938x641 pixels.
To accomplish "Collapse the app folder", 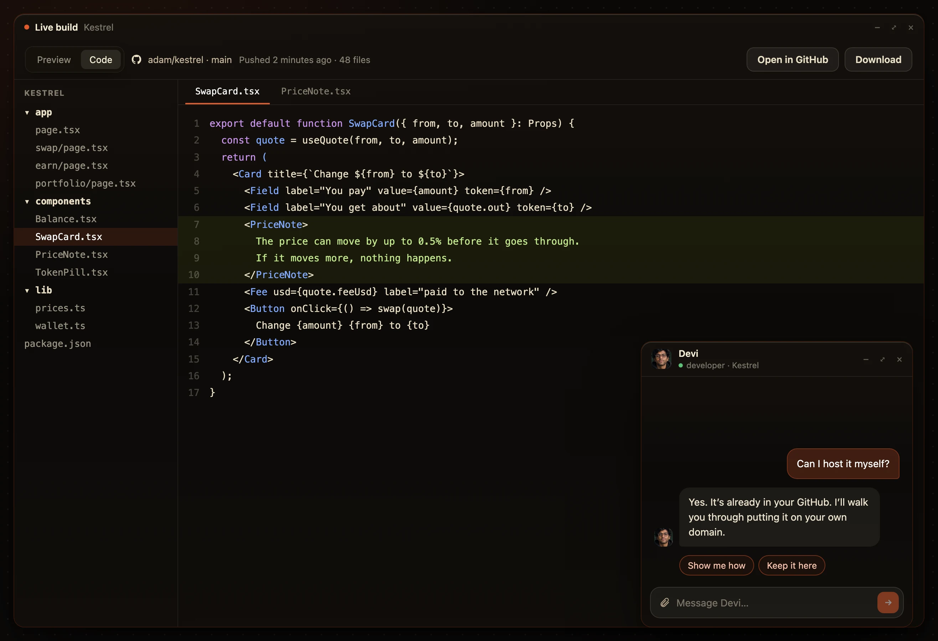I will point(27,113).
